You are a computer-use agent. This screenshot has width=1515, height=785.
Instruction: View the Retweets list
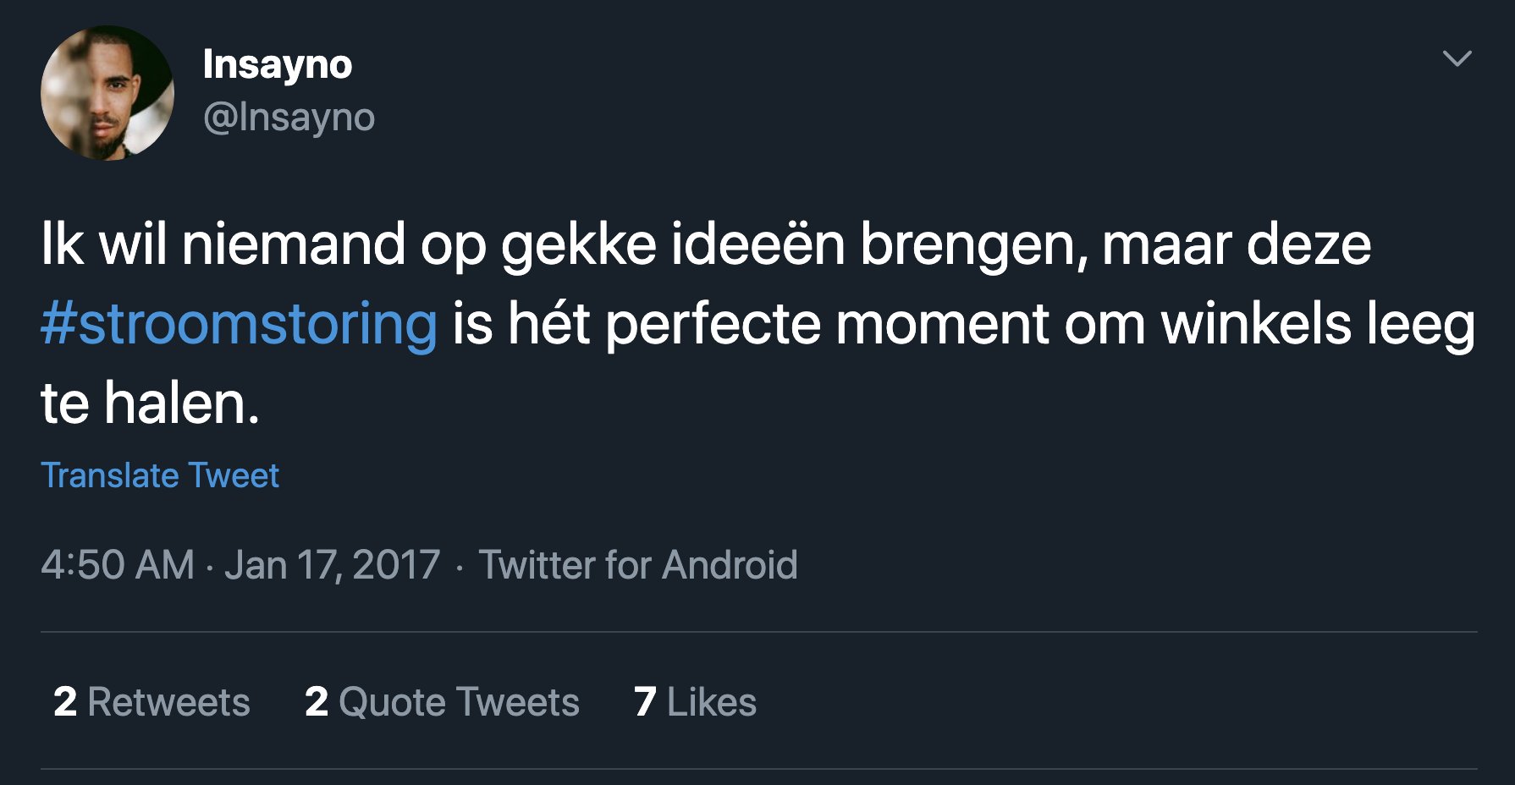pos(168,702)
